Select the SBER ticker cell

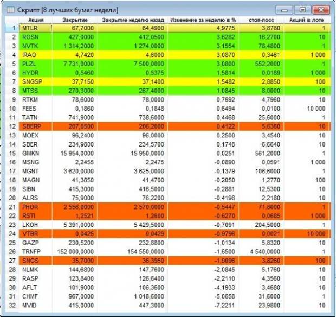(x=36, y=144)
